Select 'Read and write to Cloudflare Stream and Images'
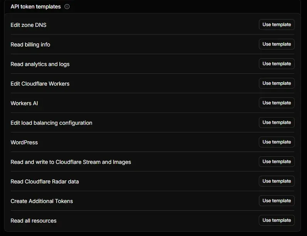Viewport: 307px width, 236px height. click(70, 162)
